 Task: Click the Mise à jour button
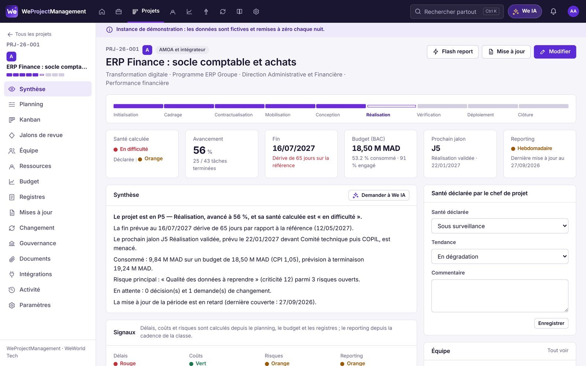(506, 52)
